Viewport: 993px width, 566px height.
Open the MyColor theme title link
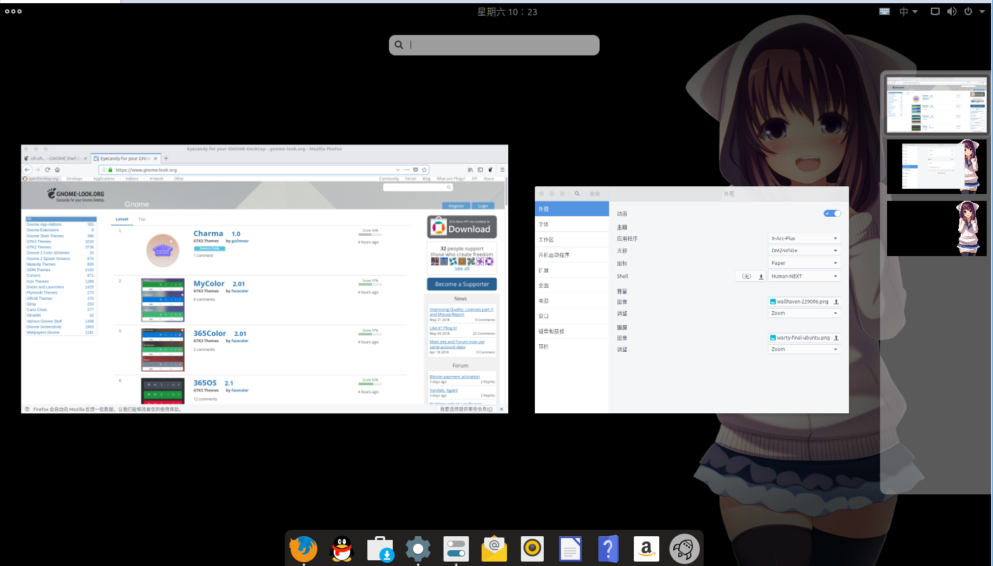tap(209, 283)
